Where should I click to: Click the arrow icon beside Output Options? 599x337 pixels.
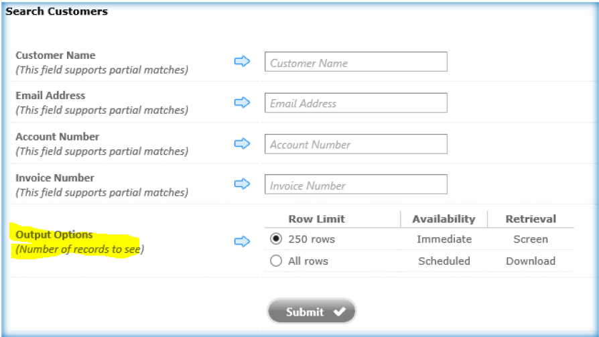click(x=242, y=241)
